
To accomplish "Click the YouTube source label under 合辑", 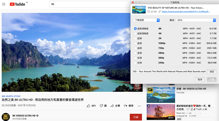I will (180, 92).
